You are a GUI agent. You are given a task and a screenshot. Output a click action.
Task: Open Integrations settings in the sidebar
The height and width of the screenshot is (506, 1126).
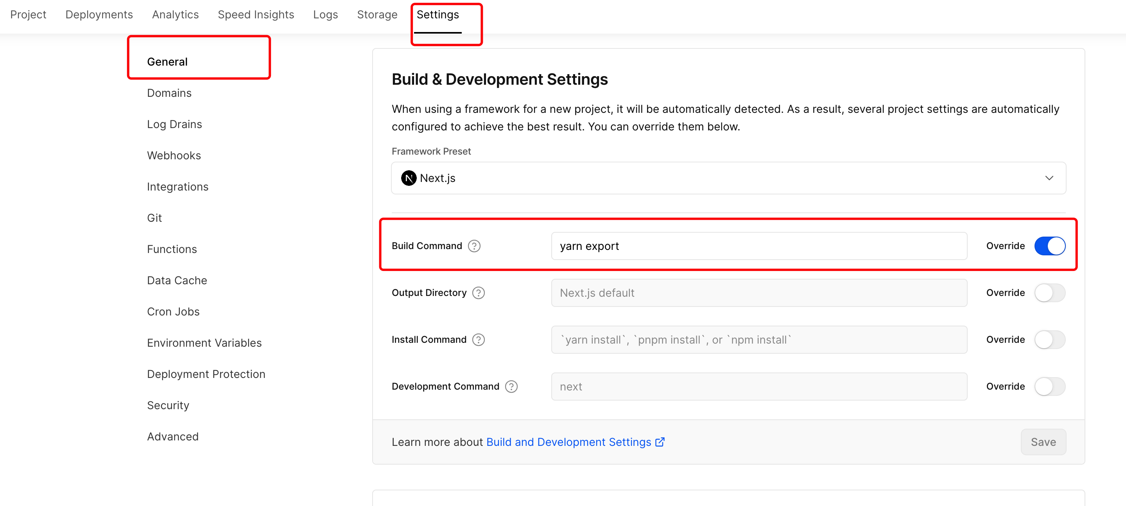coord(178,186)
